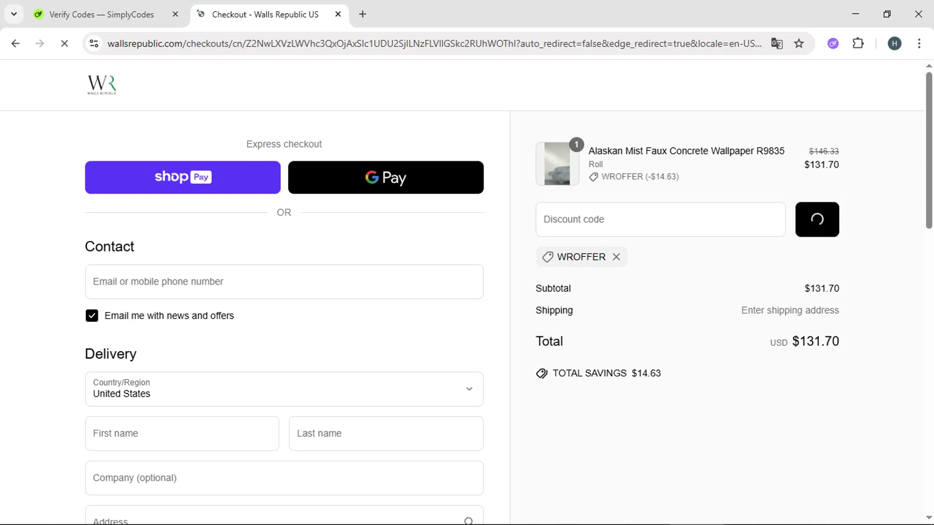Image resolution: width=934 pixels, height=525 pixels.
Task: Open the tab search dropdown arrow
Action: click(x=14, y=14)
